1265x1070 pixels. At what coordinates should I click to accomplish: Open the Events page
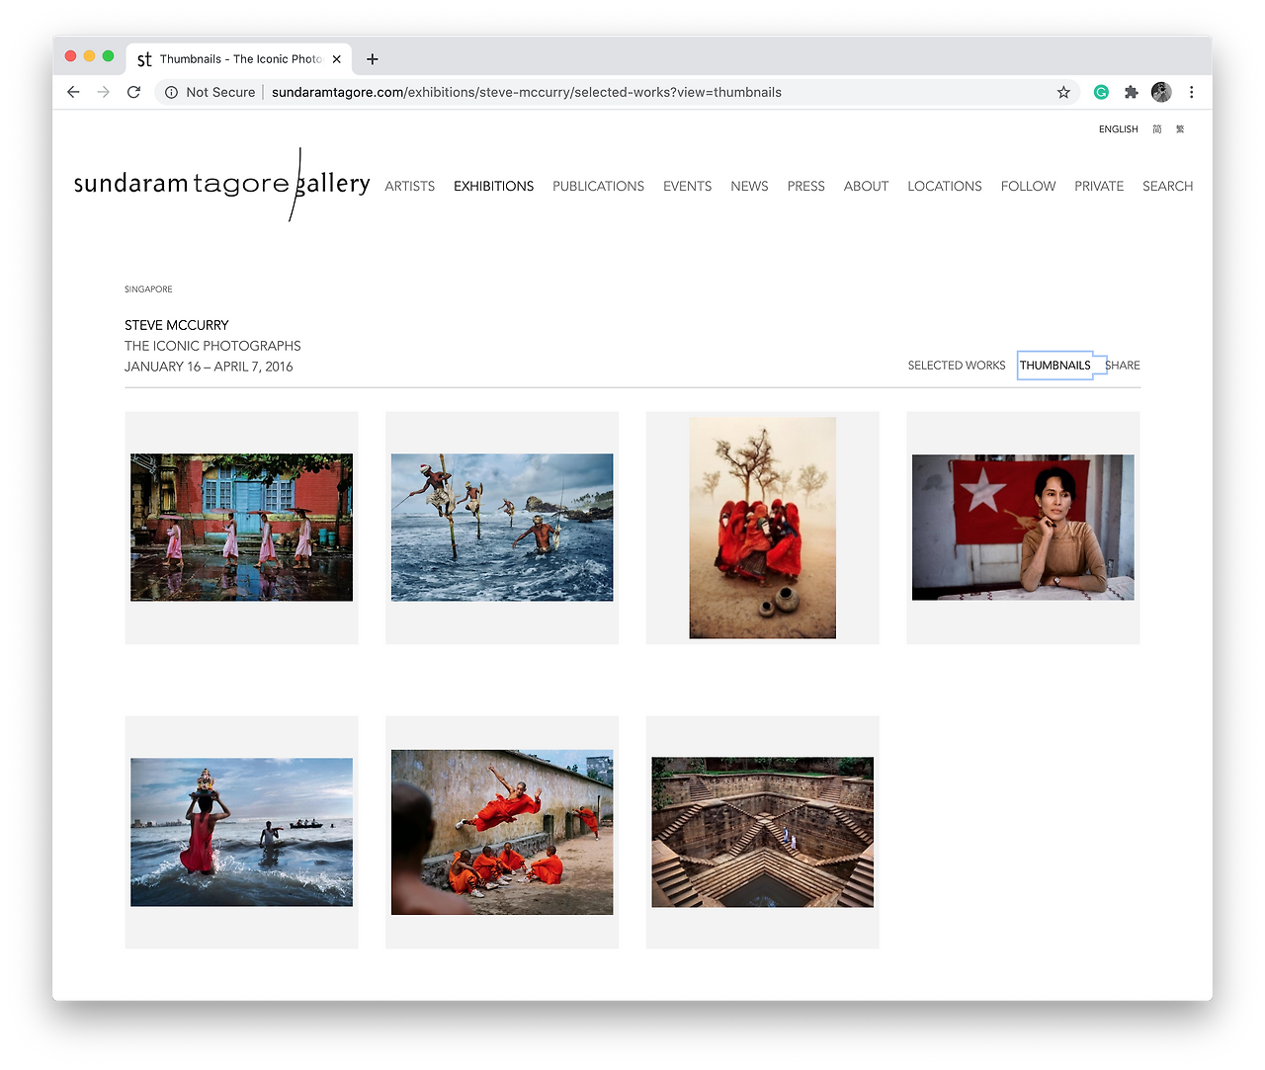coord(688,186)
